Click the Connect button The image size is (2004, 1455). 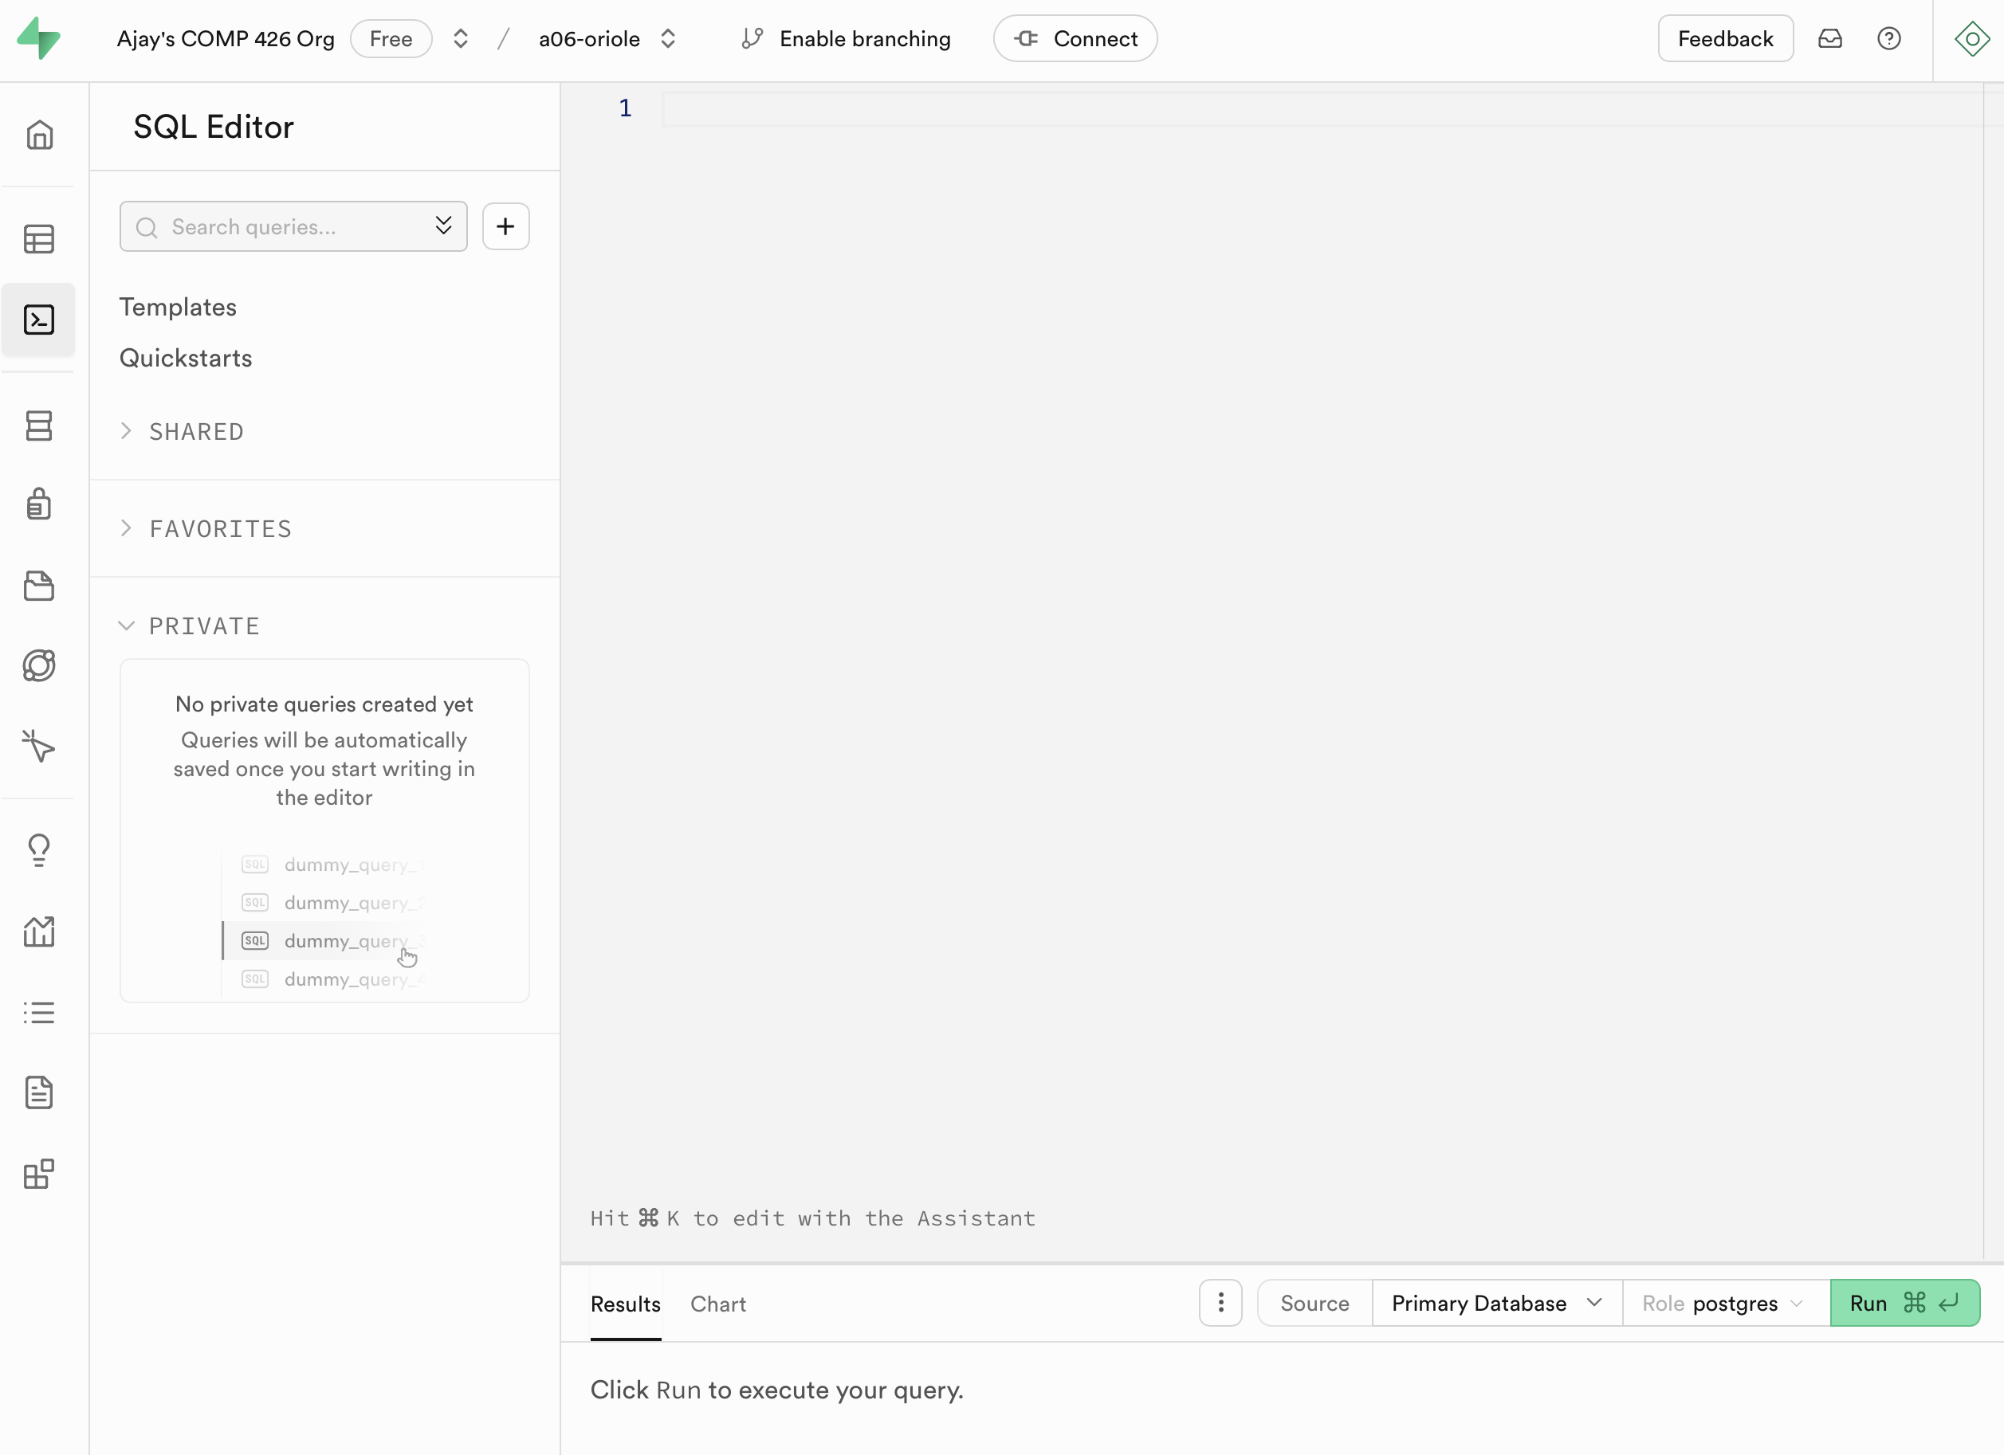[1075, 39]
